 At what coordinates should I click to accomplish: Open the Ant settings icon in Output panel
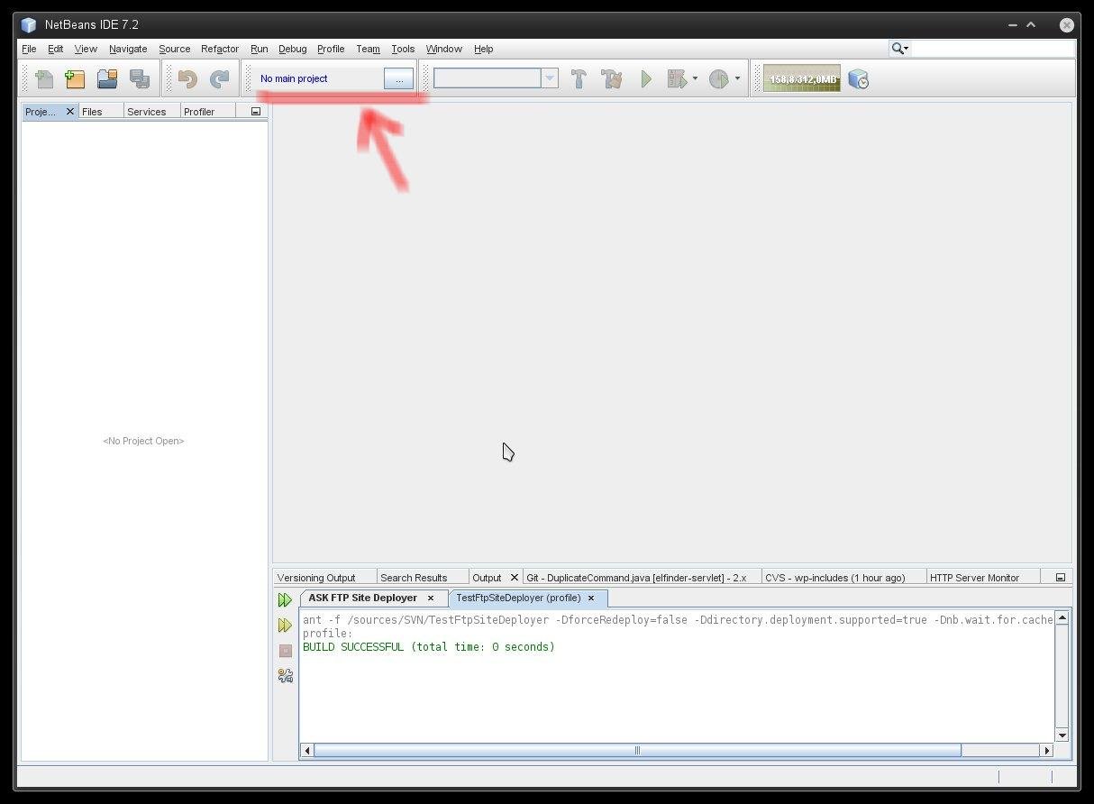(286, 675)
